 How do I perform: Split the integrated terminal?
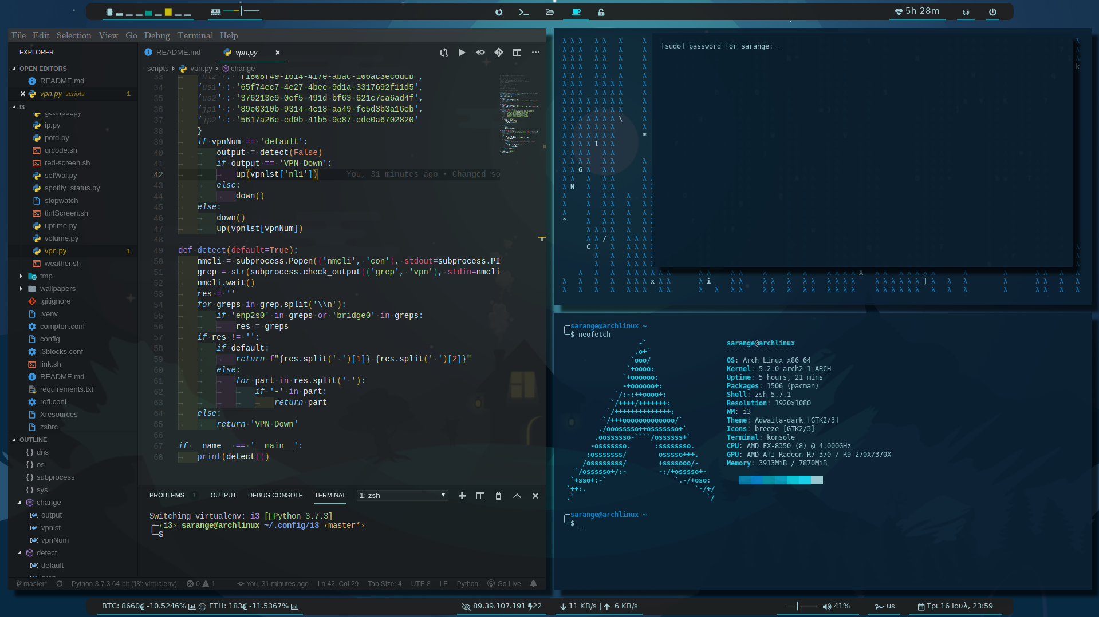coord(480,496)
